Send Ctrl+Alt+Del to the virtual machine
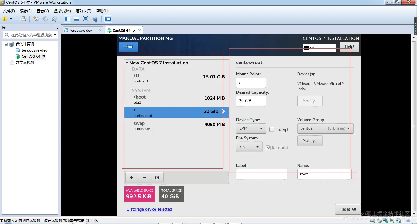This screenshot has height=224, width=417. 23,19
